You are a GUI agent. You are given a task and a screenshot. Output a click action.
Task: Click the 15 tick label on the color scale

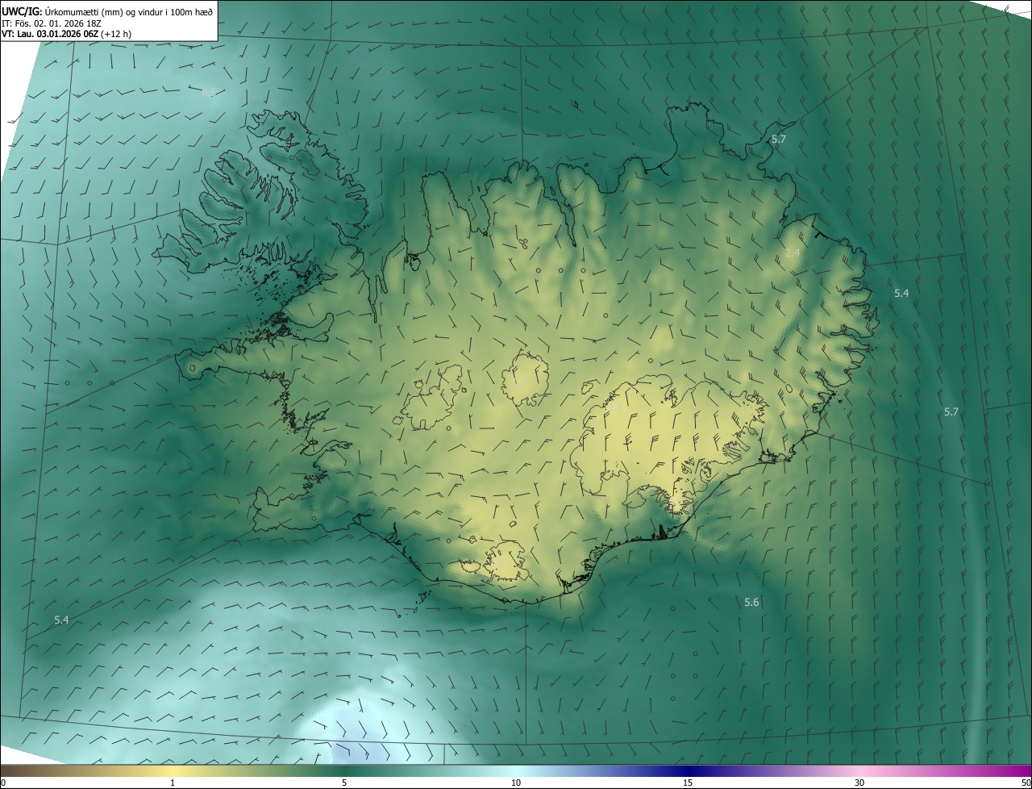click(x=688, y=783)
